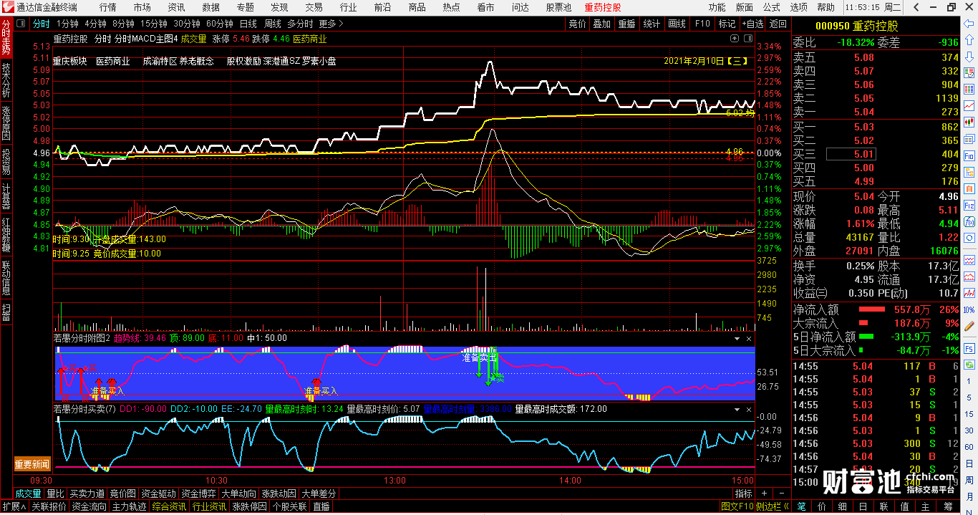This screenshot has width=978, height=515.
Task: Select the 技术分析 left sidebar tab
Action: pyautogui.click(x=6, y=80)
